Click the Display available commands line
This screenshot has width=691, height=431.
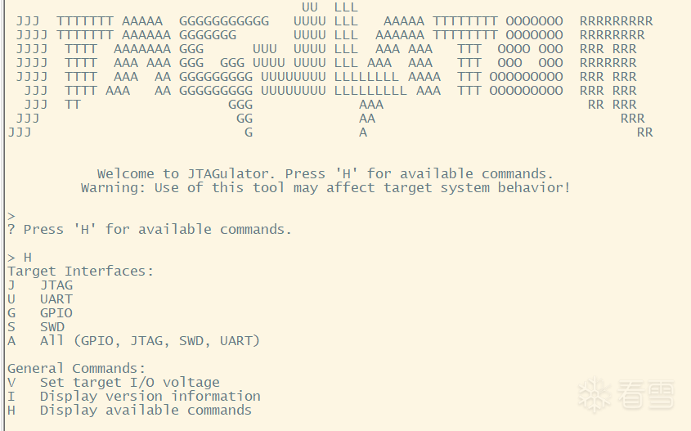pyautogui.click(x=146, y=410)
